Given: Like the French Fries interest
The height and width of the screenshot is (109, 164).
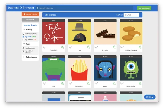Looking at the screenshot, I should pos(88,83).
